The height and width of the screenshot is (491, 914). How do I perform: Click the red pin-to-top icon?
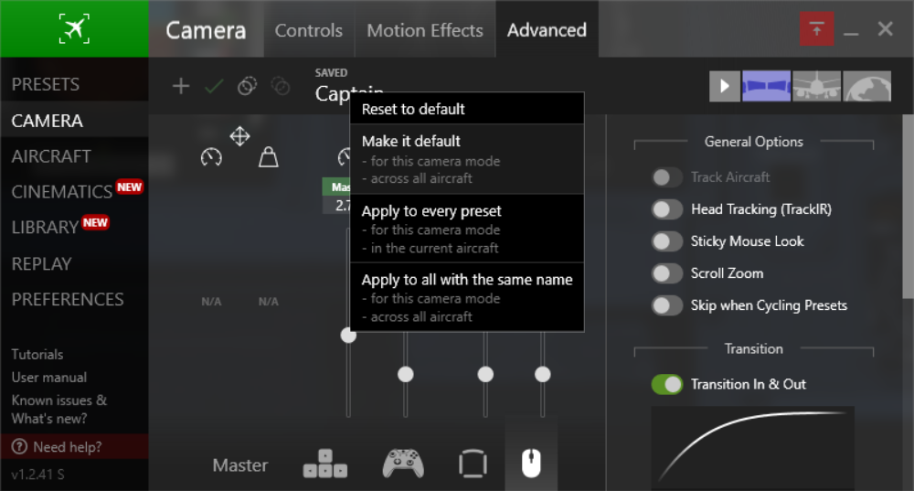[x=816, y=28]
